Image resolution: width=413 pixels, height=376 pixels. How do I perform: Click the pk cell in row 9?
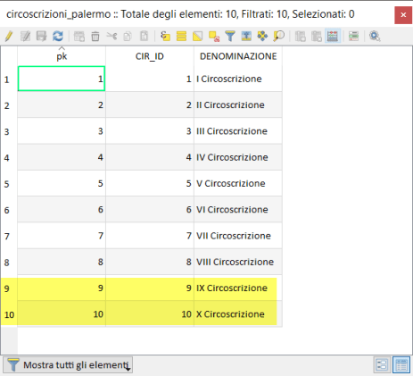click(62, 288)
